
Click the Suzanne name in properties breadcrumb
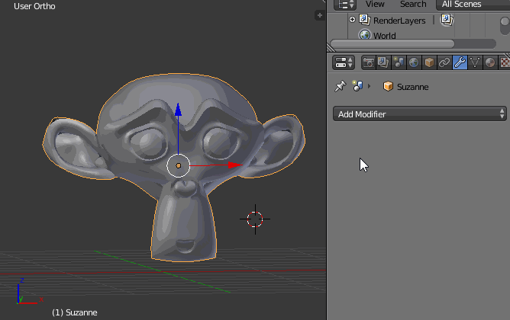(412, 87)
